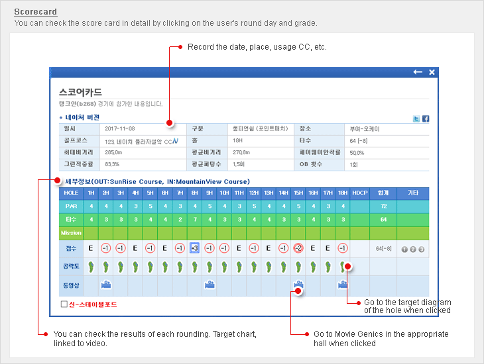Toggle the 신-스테이블포드 checkbox
484x364 pixels.
64,304
